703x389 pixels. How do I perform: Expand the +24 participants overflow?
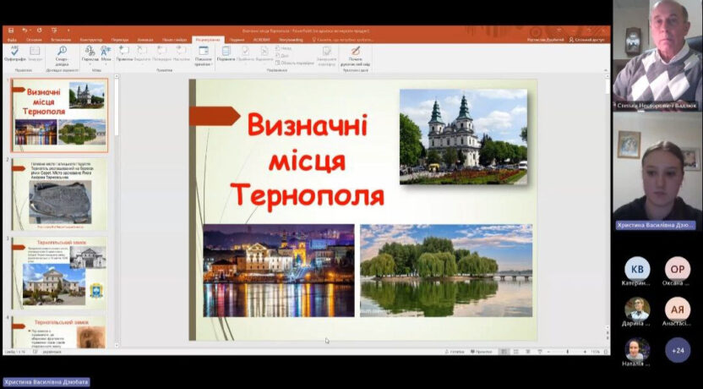coord(677,349)
